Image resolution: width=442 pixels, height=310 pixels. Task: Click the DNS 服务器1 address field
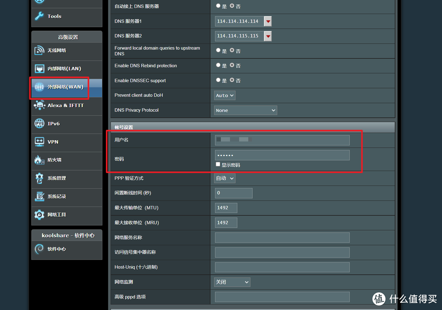pyautogui.click(x=239, y=21)
